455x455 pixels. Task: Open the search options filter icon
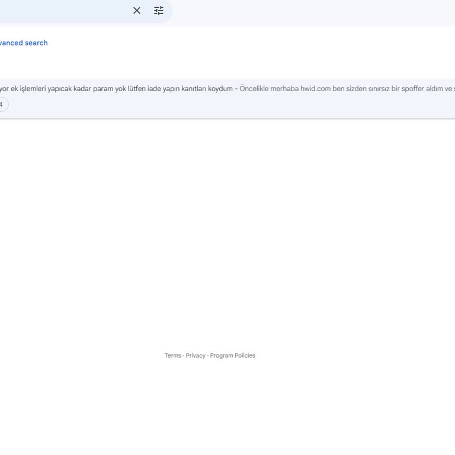pos(158,11)
